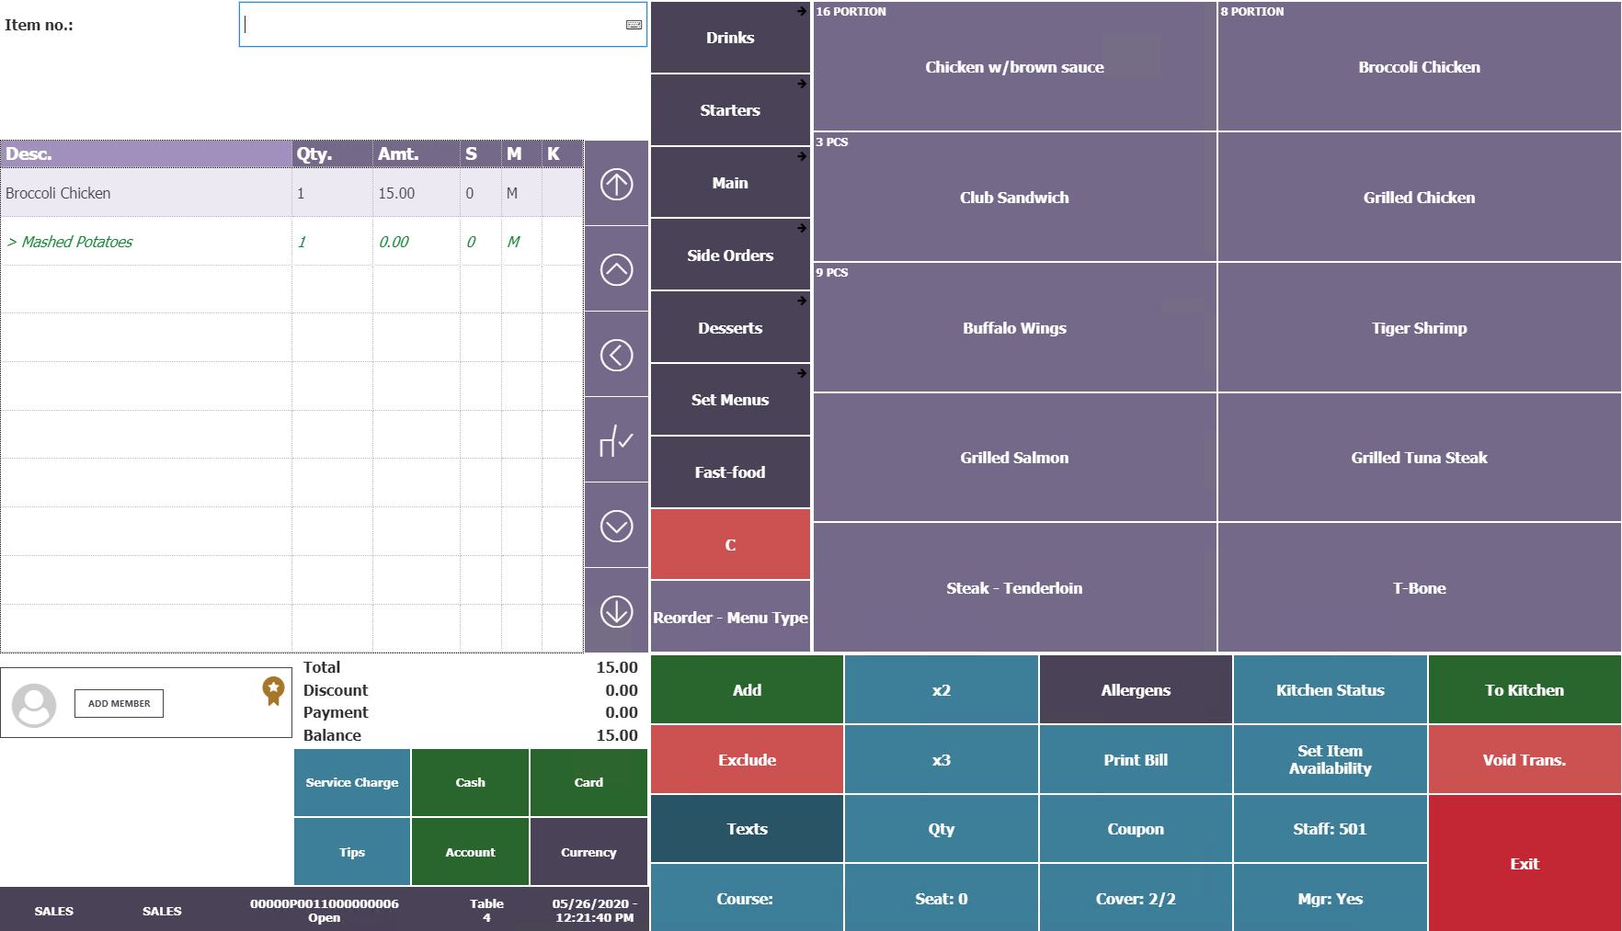Click the red Exclude button
The width and height of the screenshot is (1622, 931).
pos(747,760)
